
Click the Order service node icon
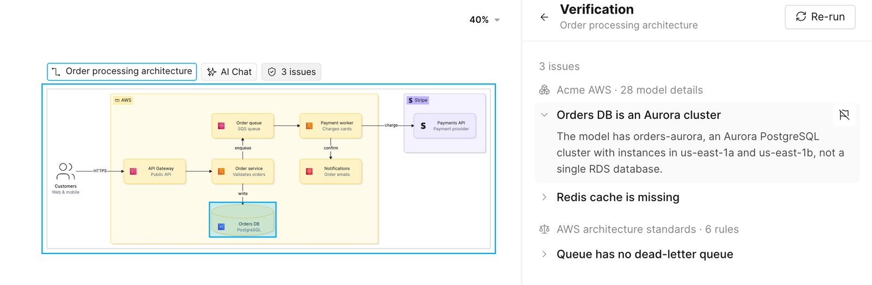click(x=221, y=171)
